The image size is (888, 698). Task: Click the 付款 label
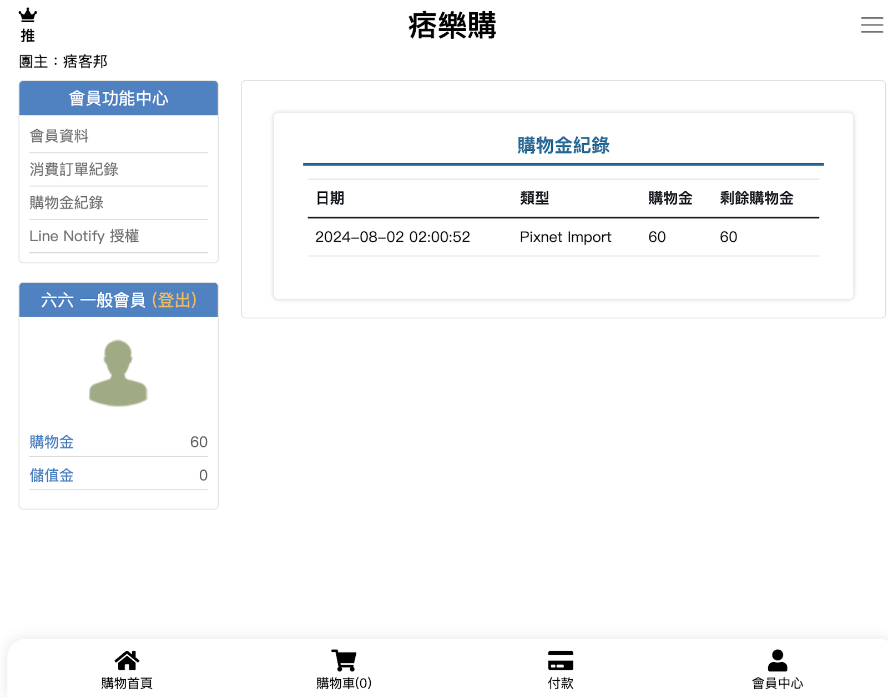pyautogui.click(x=561, y=683)
